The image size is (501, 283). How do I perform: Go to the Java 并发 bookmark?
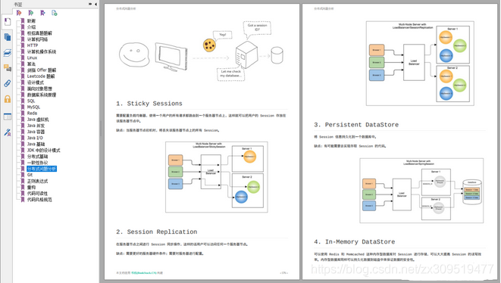(36, 126)
